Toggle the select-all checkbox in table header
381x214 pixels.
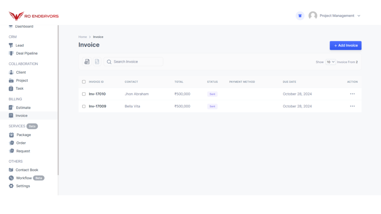pos(84,82)
